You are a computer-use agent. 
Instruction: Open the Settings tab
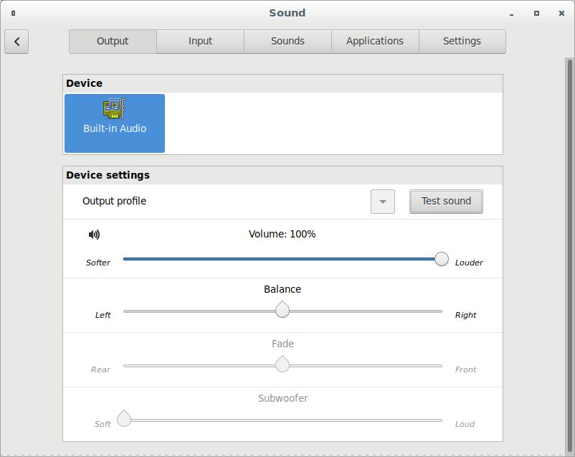click(x=462, y=41)
